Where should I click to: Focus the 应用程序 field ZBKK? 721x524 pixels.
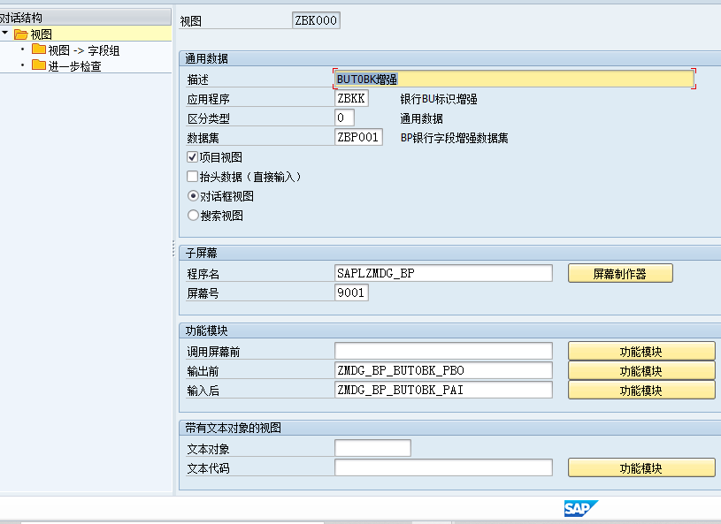click(351, 98)
